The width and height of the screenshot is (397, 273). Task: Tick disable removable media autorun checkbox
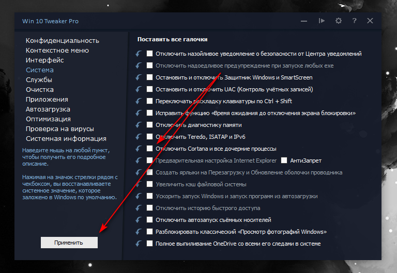[149, 220]
